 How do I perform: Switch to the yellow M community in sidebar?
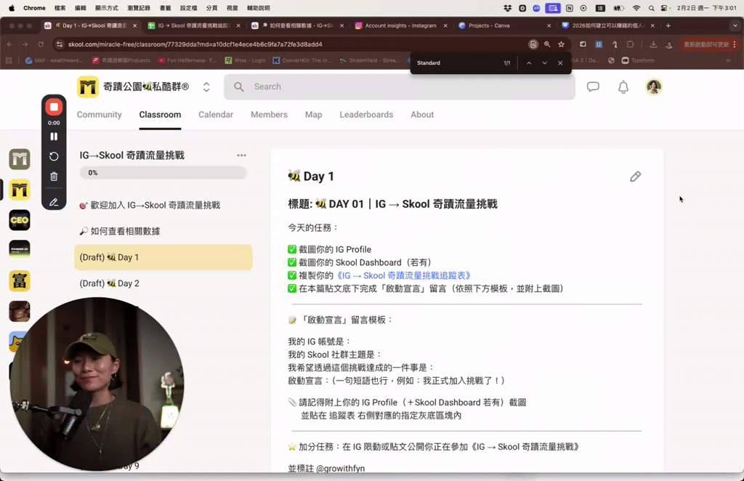tap(20, 190)
